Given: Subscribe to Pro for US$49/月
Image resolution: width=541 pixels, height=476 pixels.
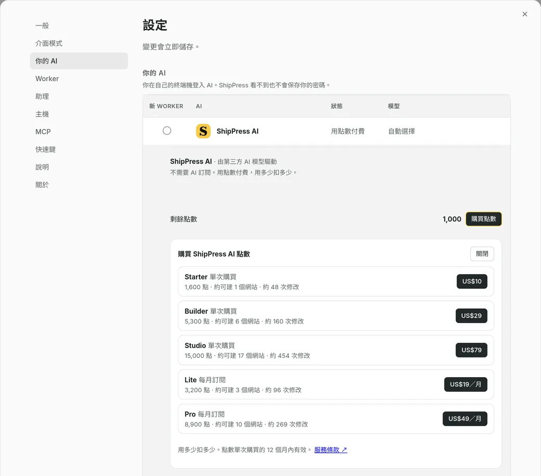Looking at the screenshot, I should tap(465, 419).
